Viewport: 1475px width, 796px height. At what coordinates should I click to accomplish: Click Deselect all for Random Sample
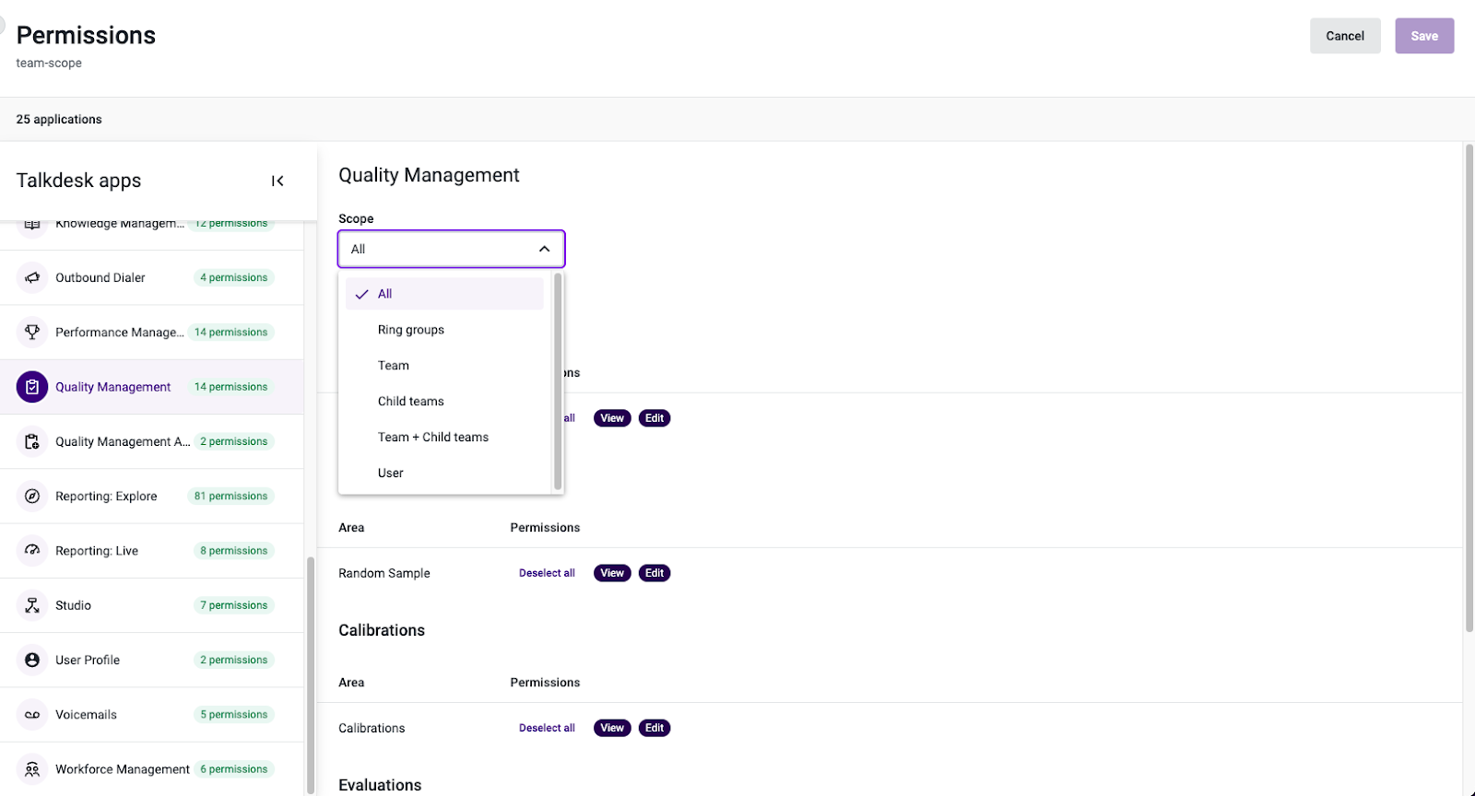coord(547,573)
